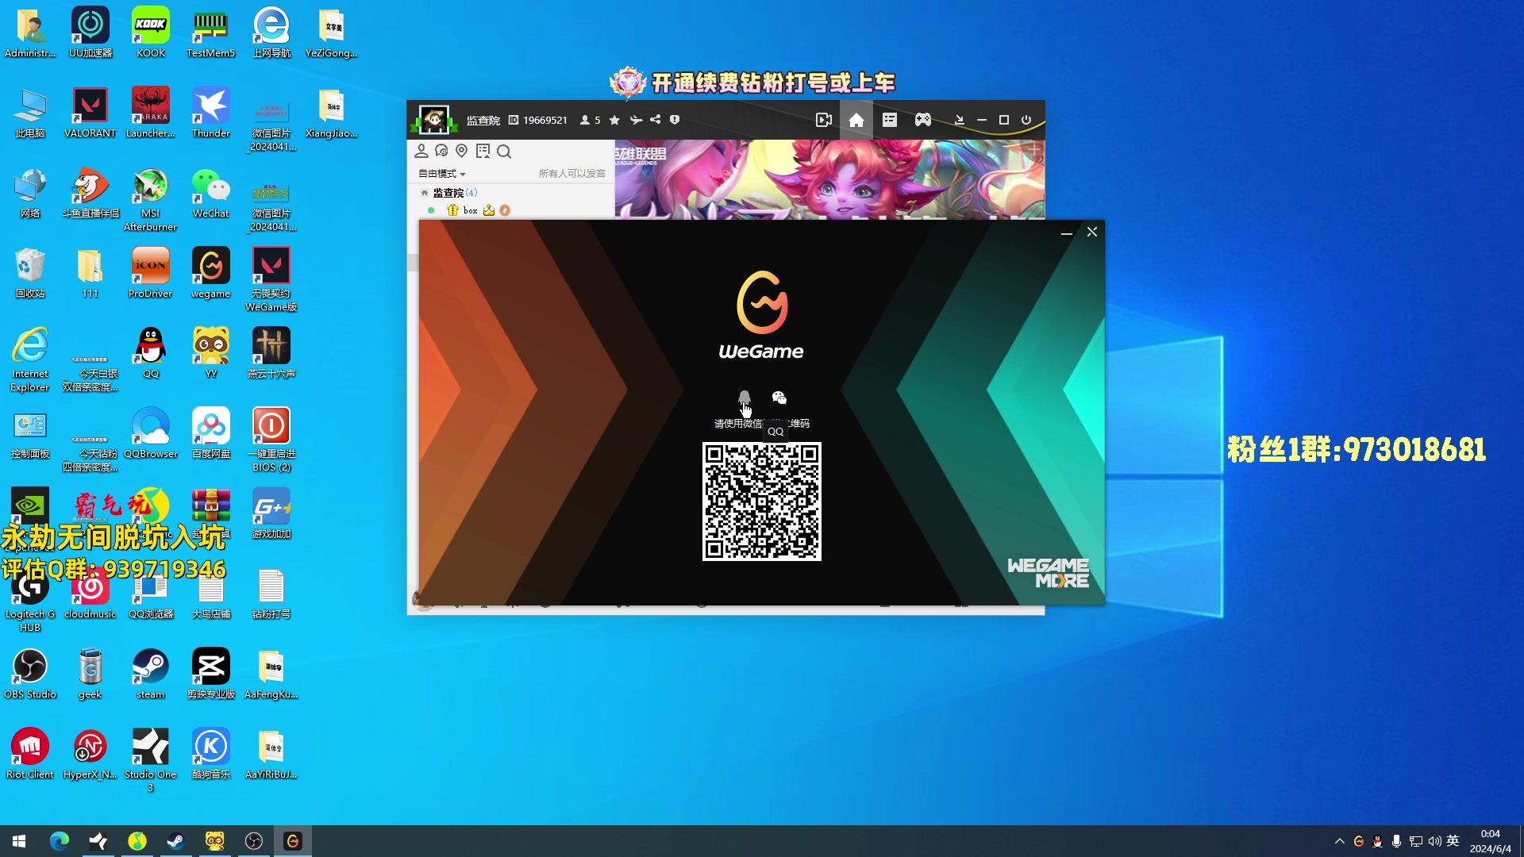The width and height of the screenshot is (1524, 857).
Task: Select the cloudmusic desktop icon
Action: click(90, 593)
